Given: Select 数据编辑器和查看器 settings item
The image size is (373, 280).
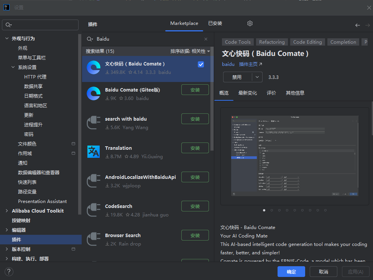Looking at the screenshot, I should tap(39, 173).
